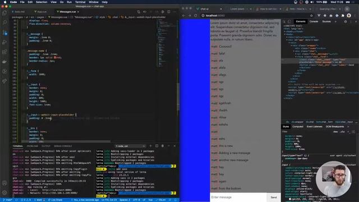The width and height of the screenshot is (359, 202).
Task: Activate the DevTools element inspector picker
Action: 284,21
